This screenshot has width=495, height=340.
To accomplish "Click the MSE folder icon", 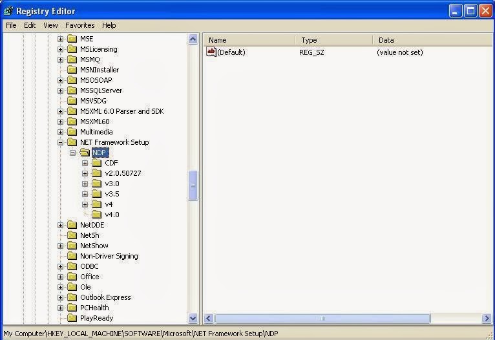I will [x=72, y=39].
